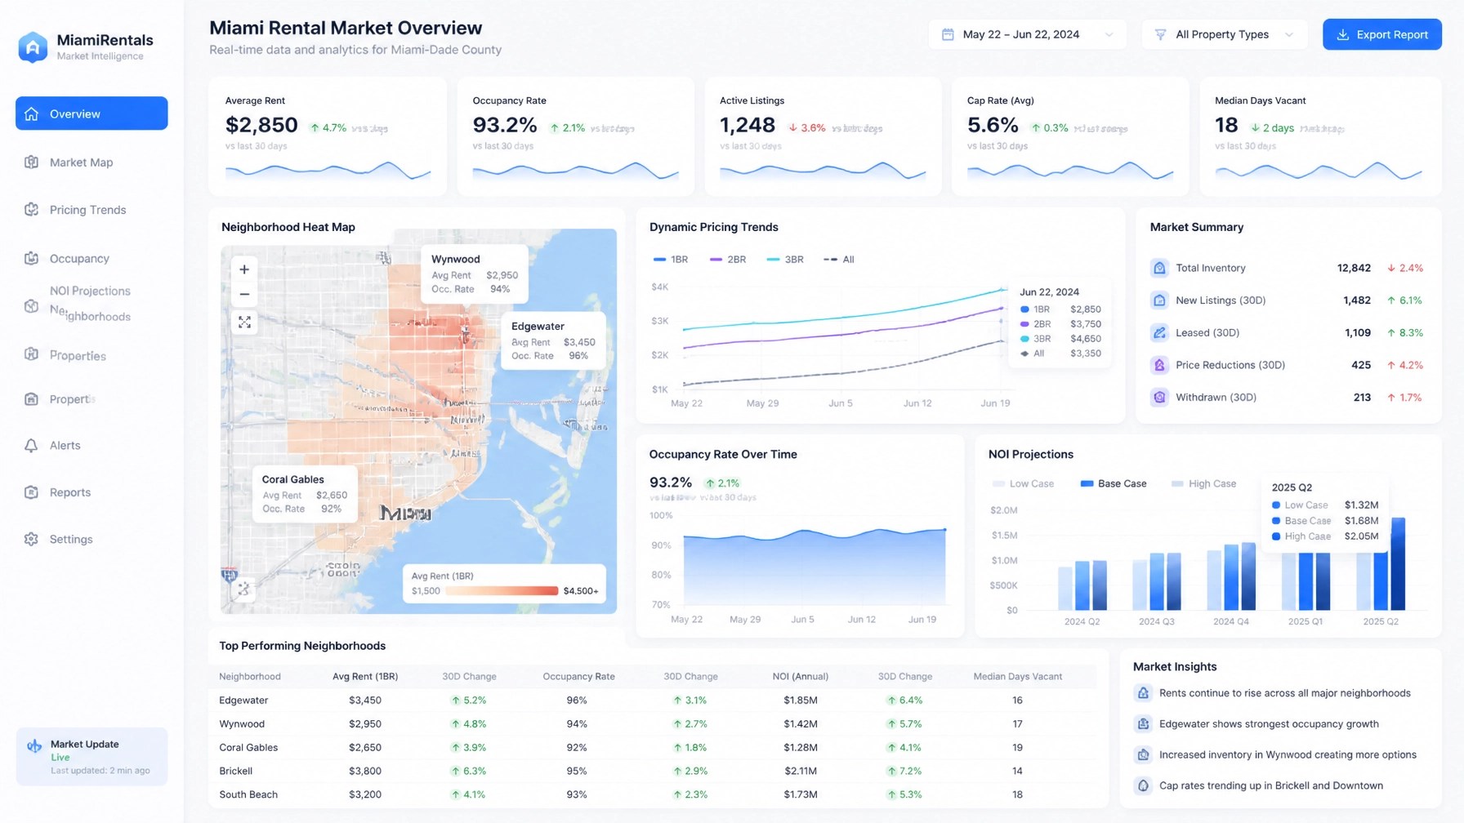Zoom in on the heat map

[244, 269]
